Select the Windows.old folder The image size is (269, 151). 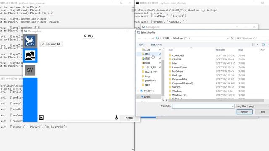coord(179,95)
